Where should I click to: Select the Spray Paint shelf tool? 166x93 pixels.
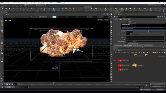coord(45,9)
